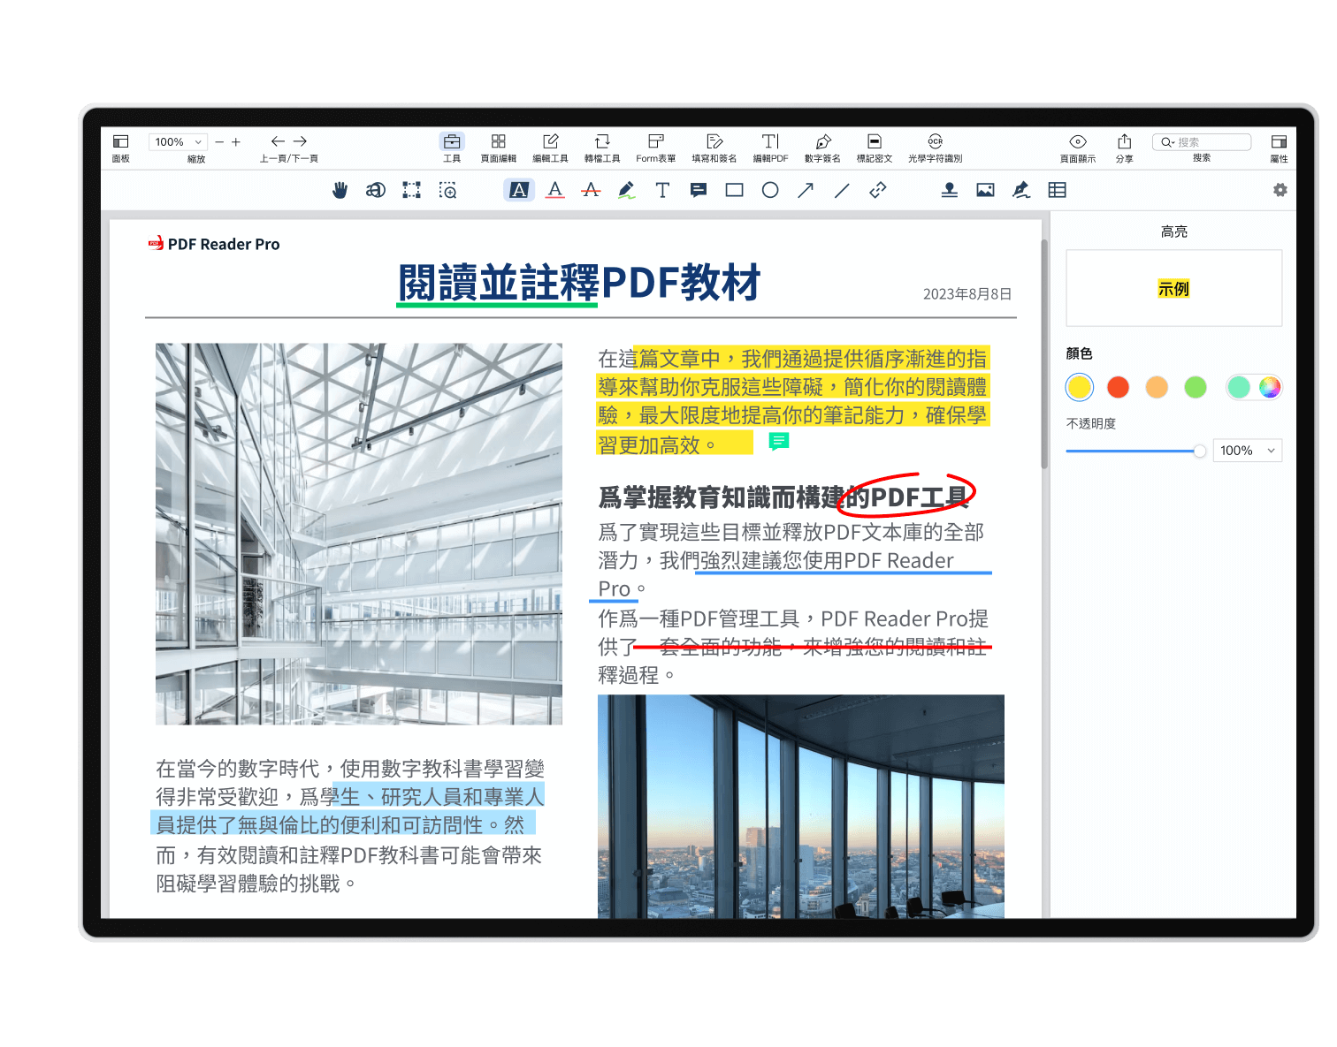Screen dimensions: 1337x1047
Task: Switch to the 頁面編輯 tab
Action: (x=498, y=147)
